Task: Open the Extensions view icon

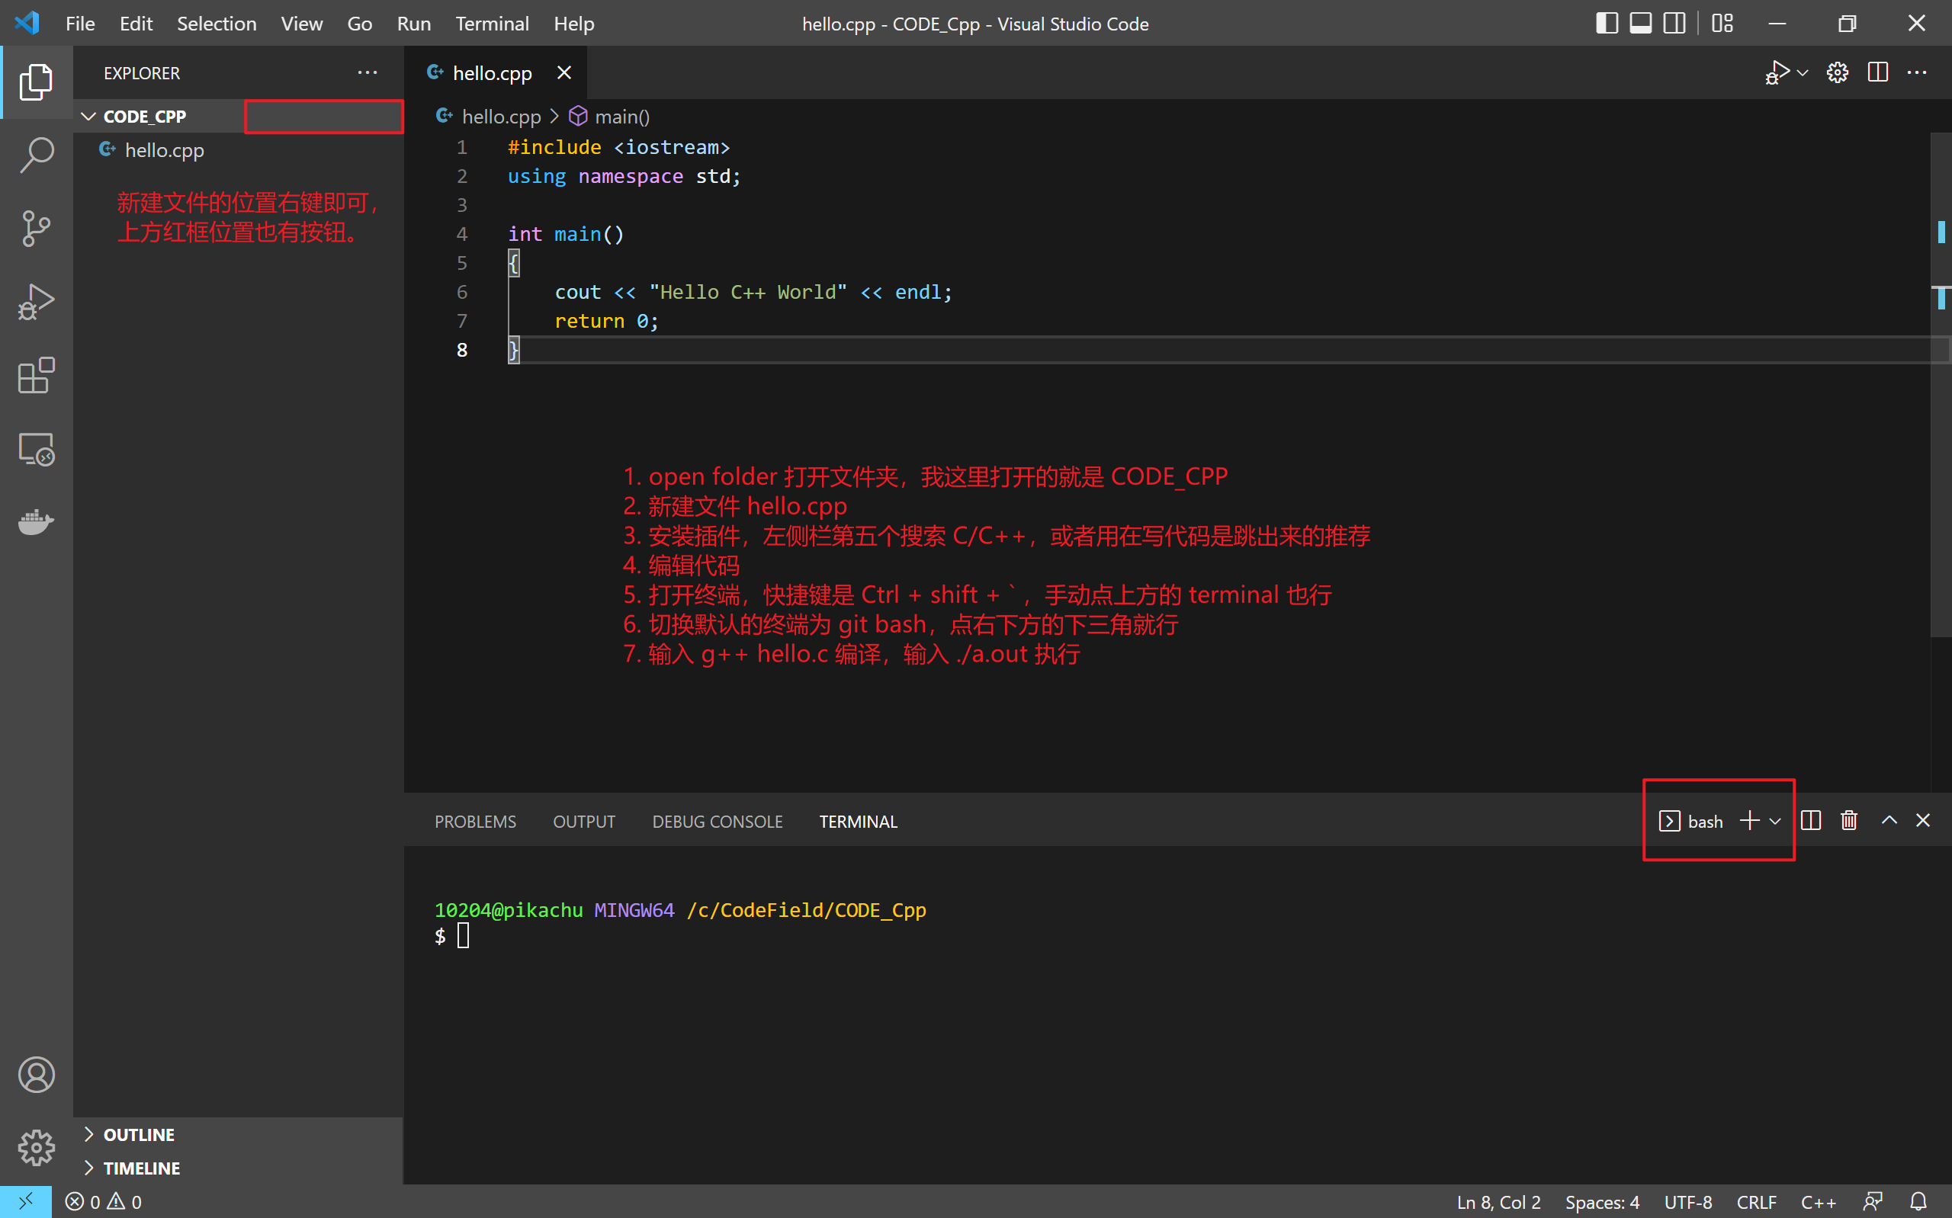Action: [x=37, y=376]
